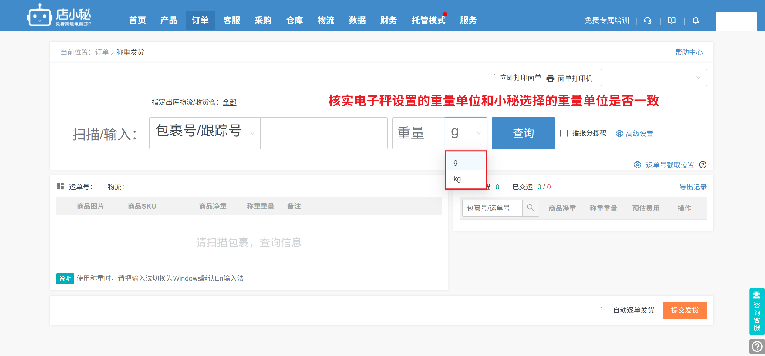The image size is (765, 356).
Task: Click the bottom-right help question icon
Action: coord(757,346)
